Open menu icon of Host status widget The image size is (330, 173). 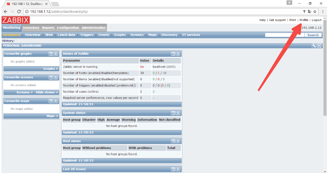(x=173, y=141)
